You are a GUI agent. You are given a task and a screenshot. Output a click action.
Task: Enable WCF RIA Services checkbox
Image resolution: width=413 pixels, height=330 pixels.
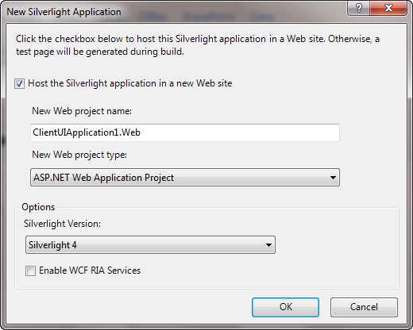30,271
